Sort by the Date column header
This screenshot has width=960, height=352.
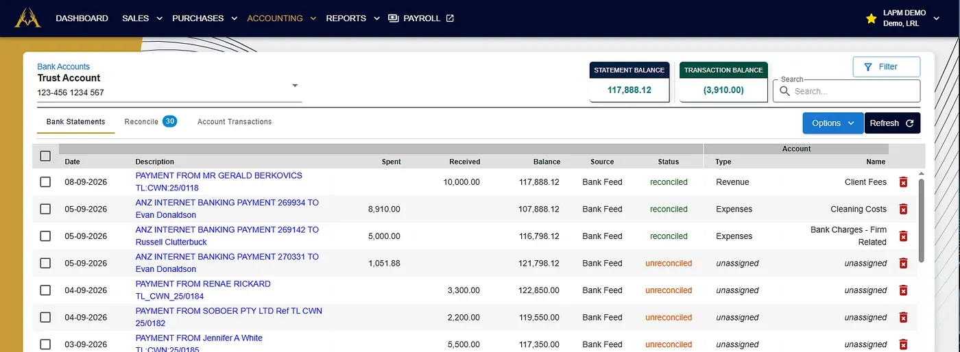click(x=72, y=162)
